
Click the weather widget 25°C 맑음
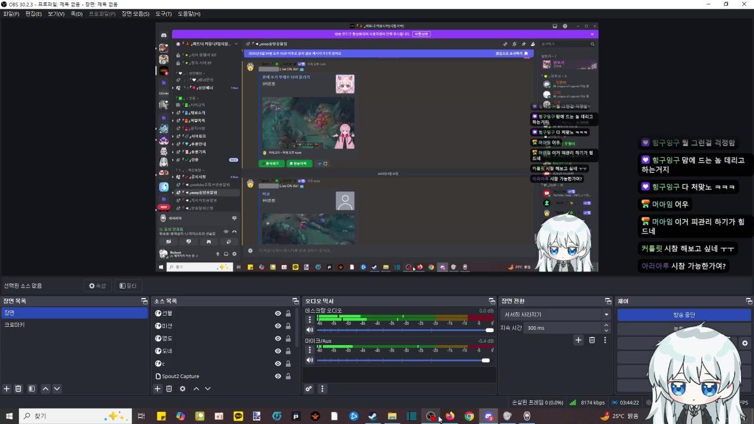(x=619, y=416)
